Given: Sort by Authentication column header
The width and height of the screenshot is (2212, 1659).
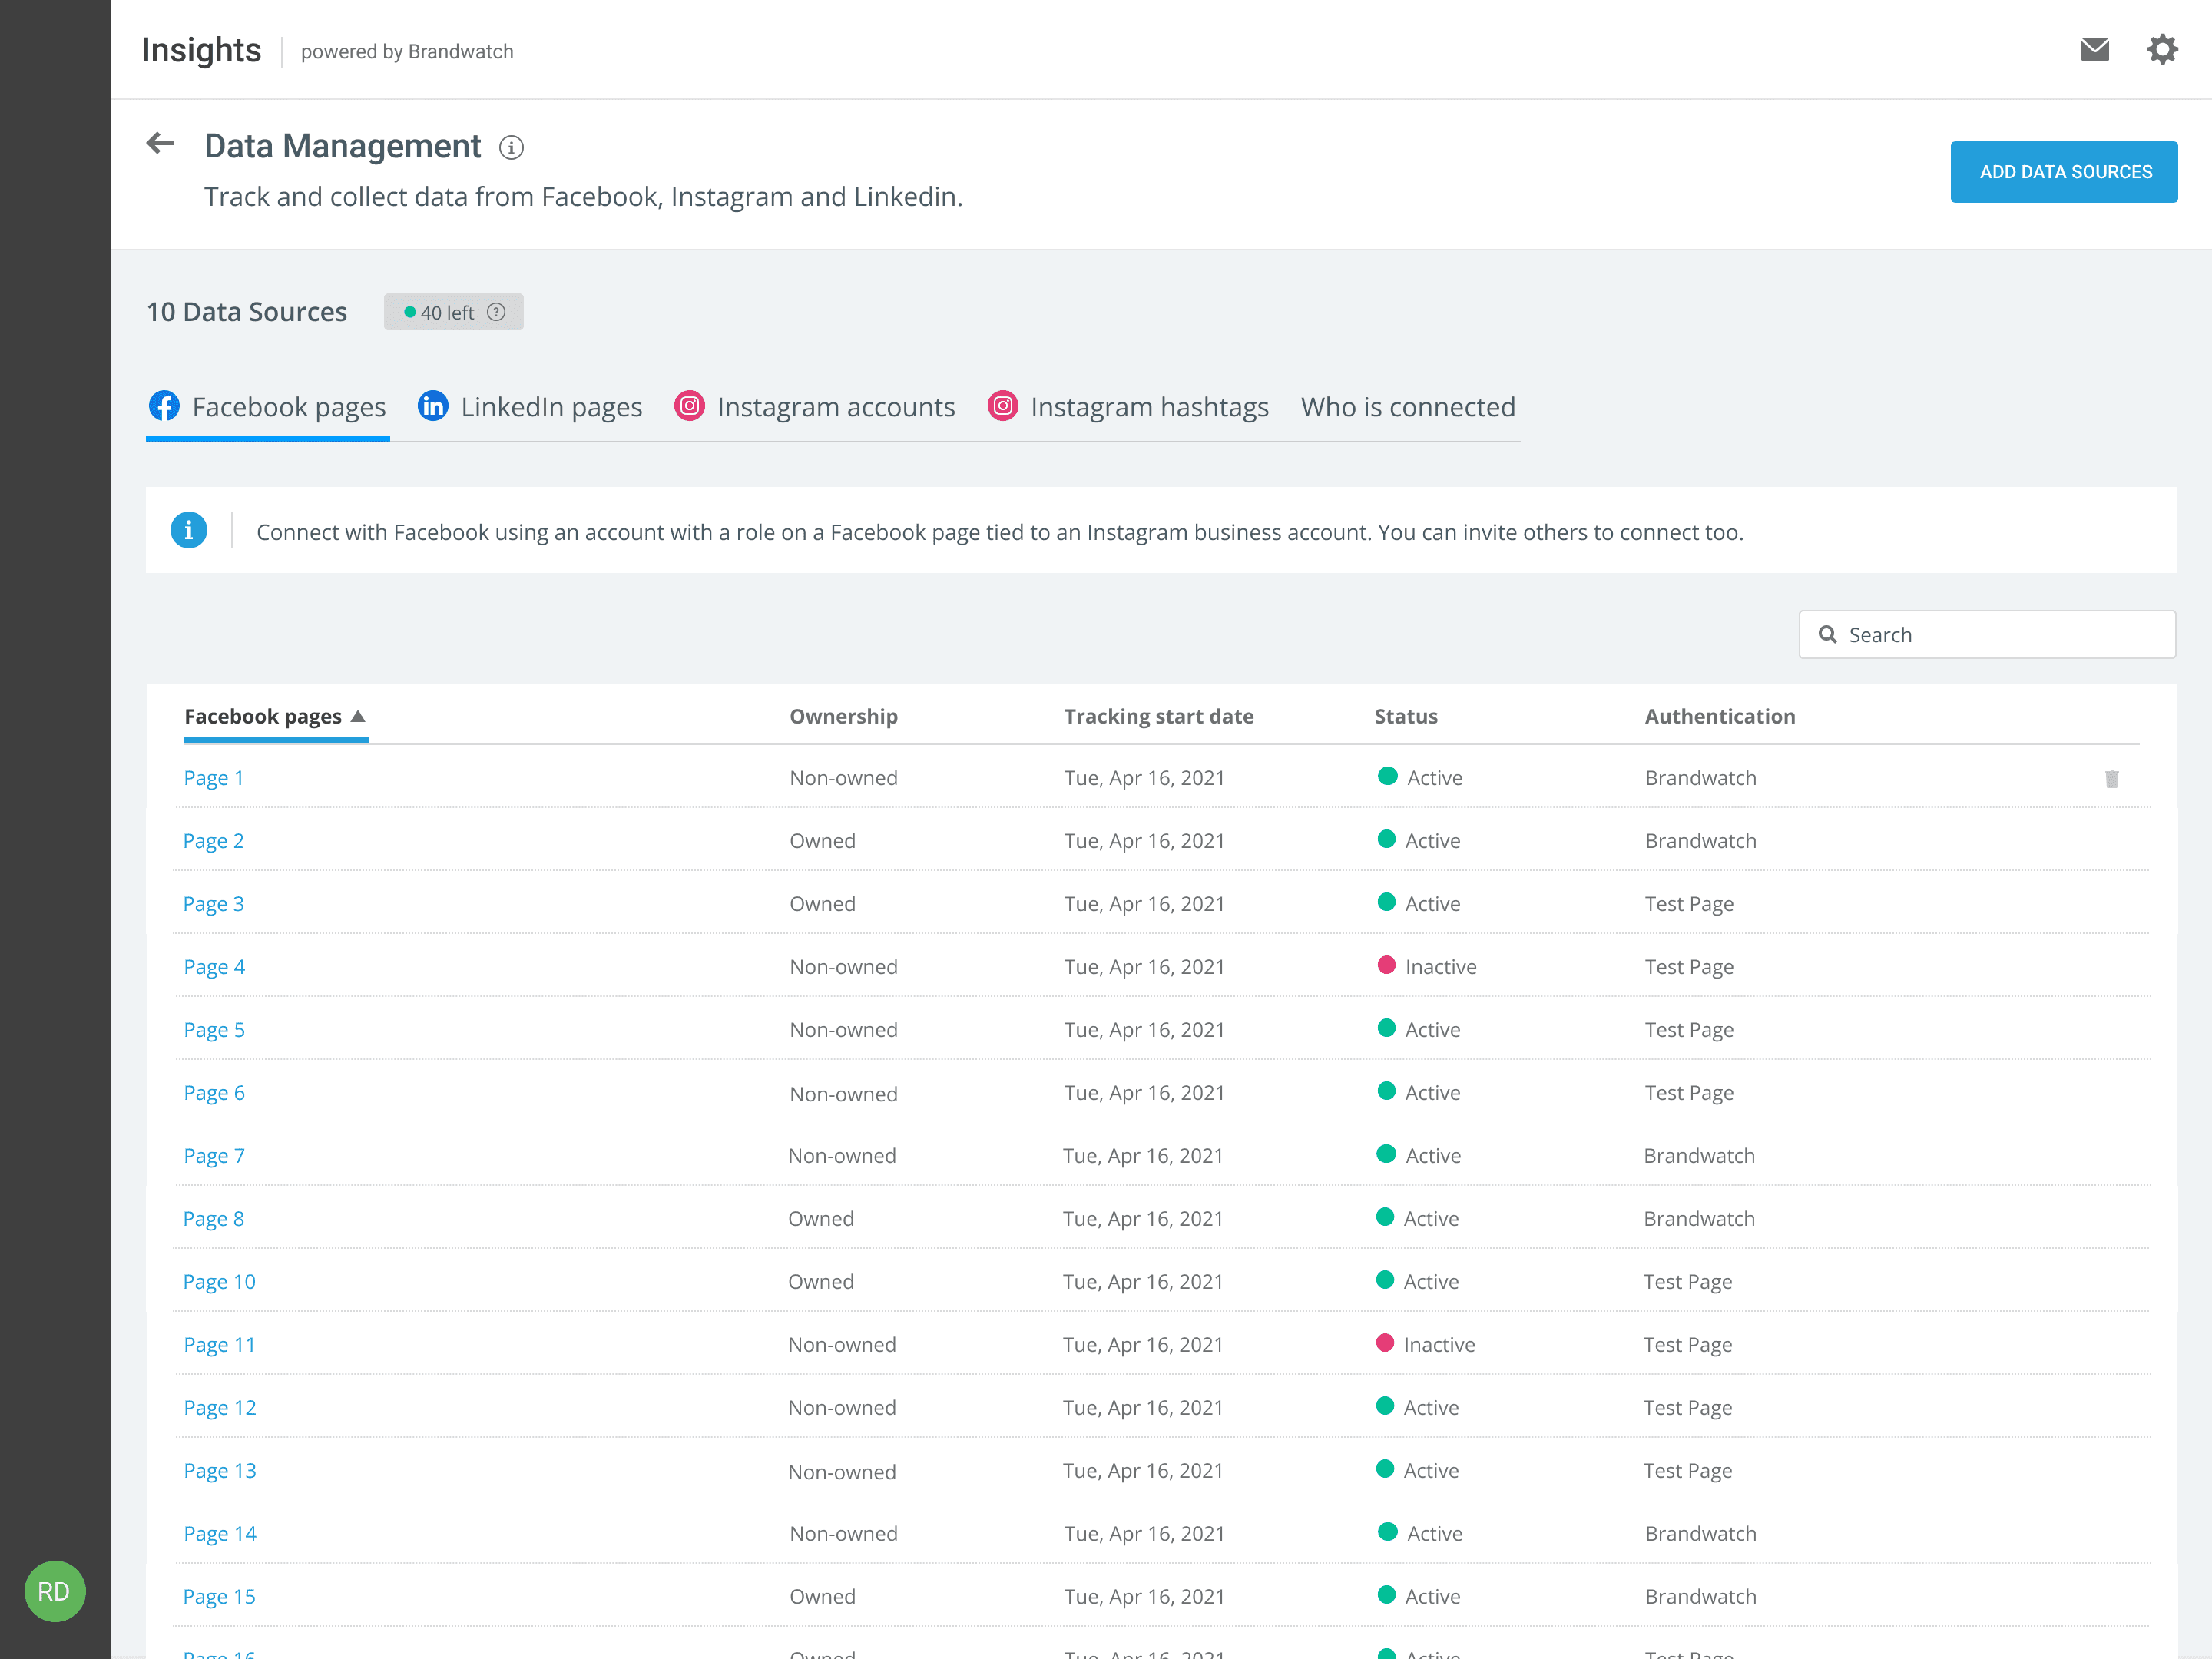Looking at the screenshot, I should click(x=1719, y=716).
